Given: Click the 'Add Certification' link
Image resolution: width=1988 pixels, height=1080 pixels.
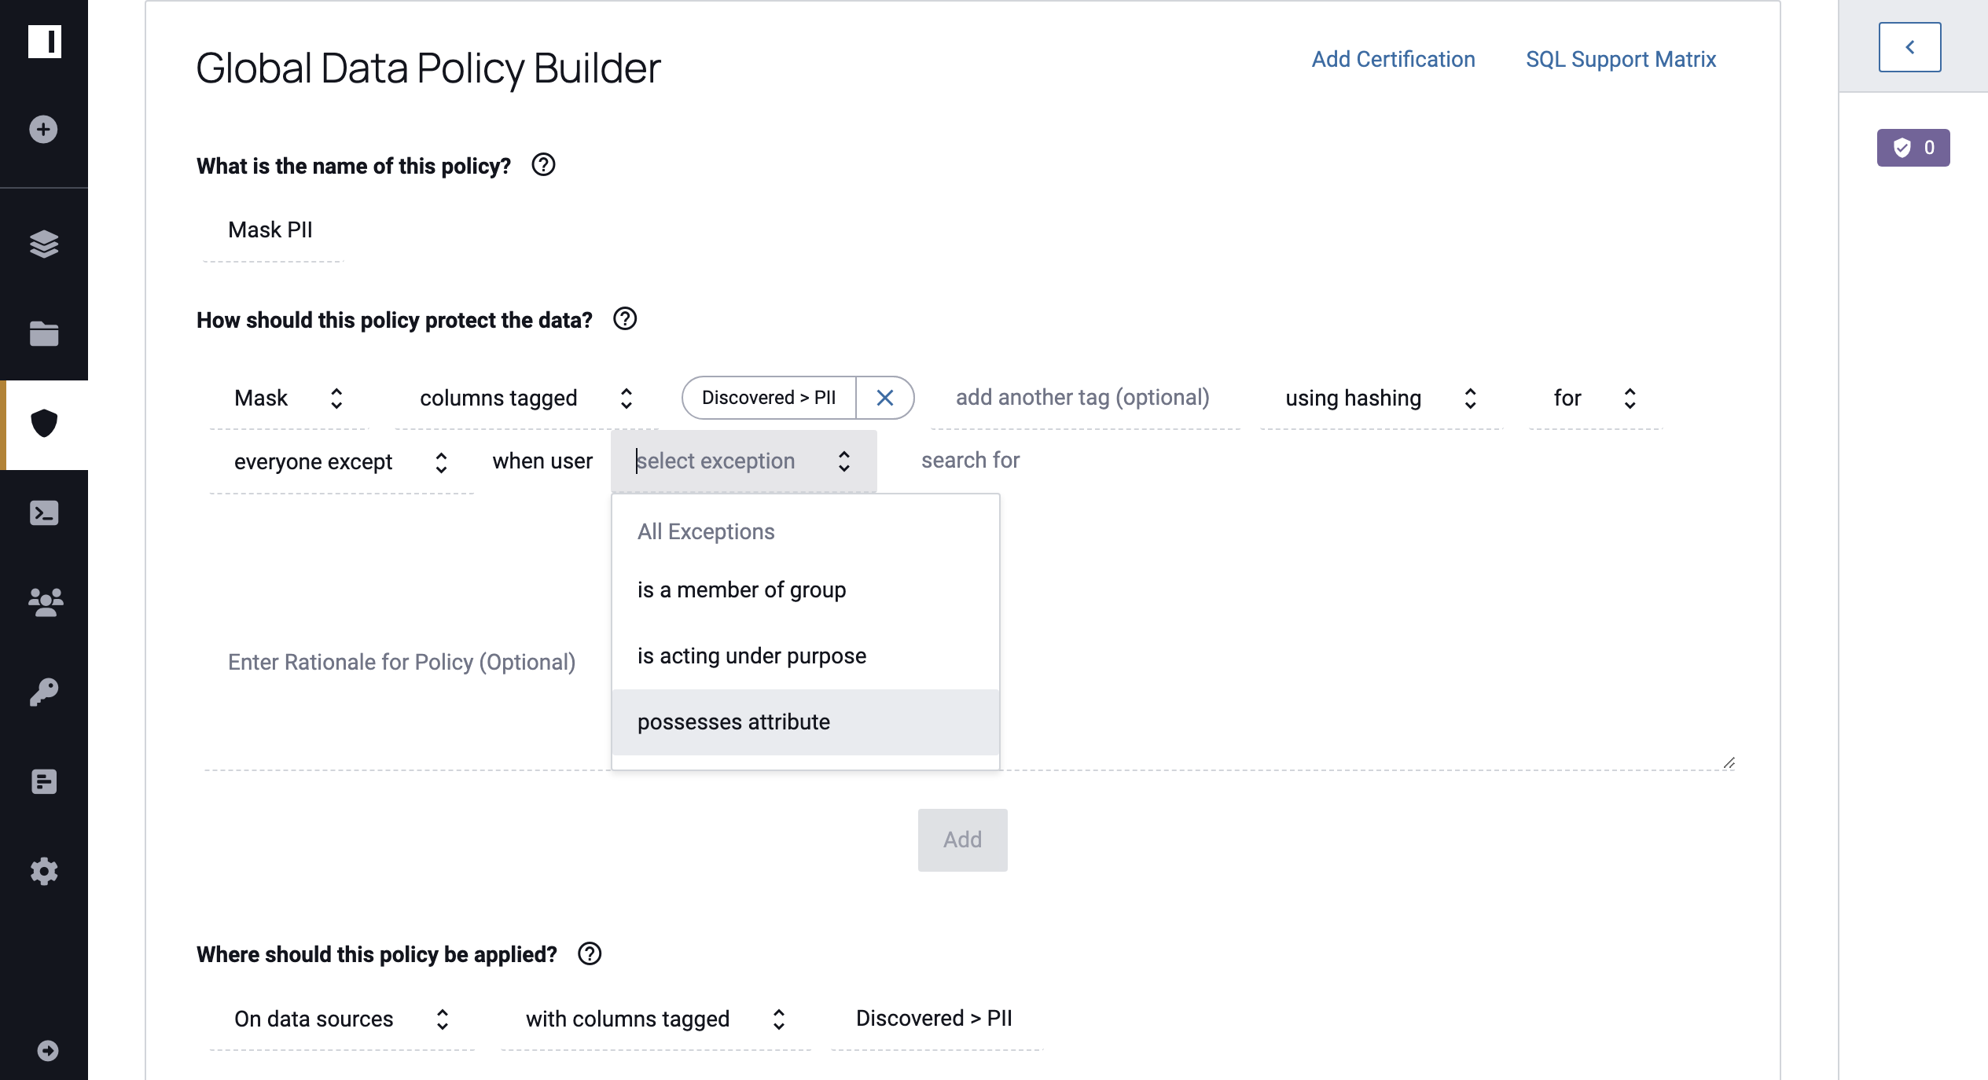Looking at the screenshot, I should pos(1394,58).
